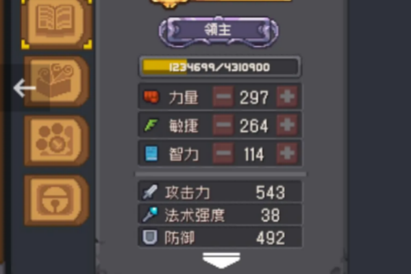The height and width of the screenshot is (274, 411).
Task: Click the wand icon beside 法术强度
Action: coord(150,214)
